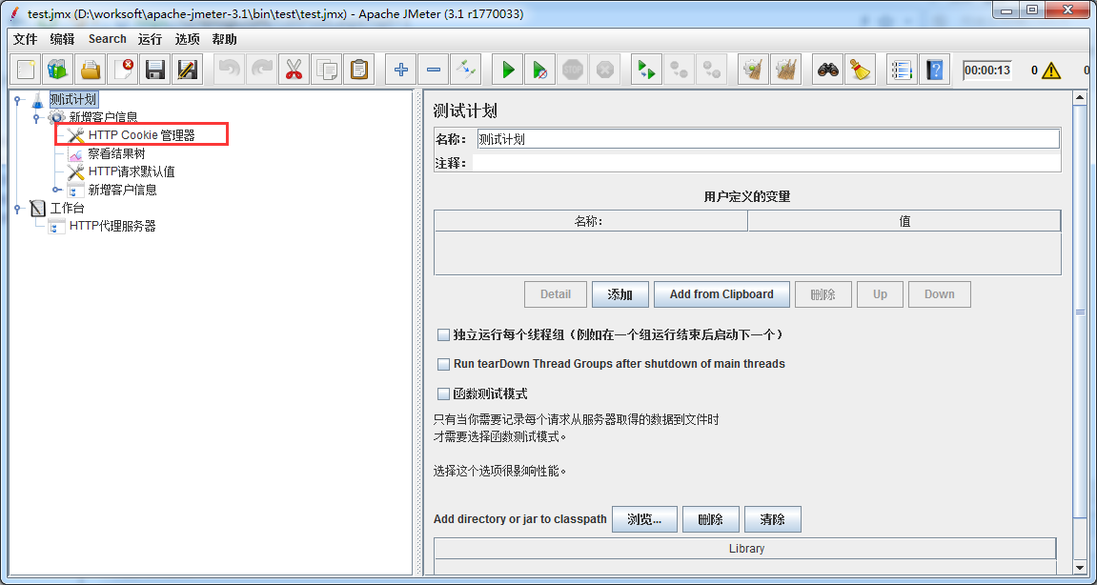The image size is (1097, 585).
Task: Open Search with binoculars icon
Action: pyautogui.click(x=829, y=70)
